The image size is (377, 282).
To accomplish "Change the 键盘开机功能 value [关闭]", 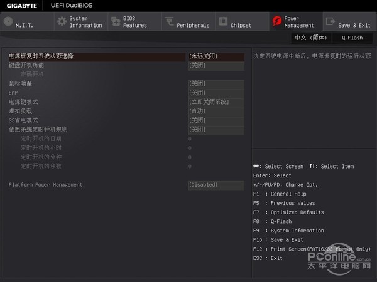I will (216, 65).
